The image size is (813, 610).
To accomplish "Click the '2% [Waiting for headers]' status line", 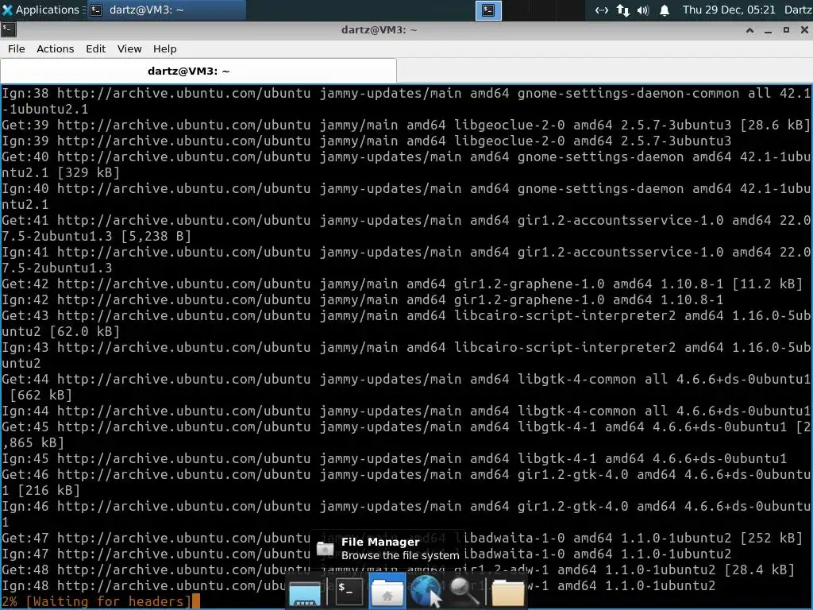I will point(96,601).
